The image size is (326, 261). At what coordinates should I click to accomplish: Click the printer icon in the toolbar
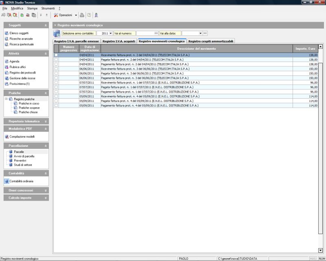pyautogui.click(x=82, y=15)
